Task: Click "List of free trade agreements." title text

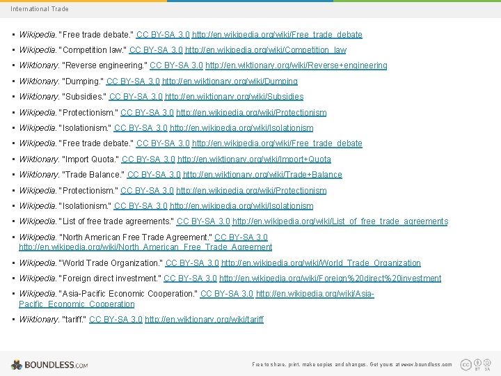Action: (x=116, y=221)
